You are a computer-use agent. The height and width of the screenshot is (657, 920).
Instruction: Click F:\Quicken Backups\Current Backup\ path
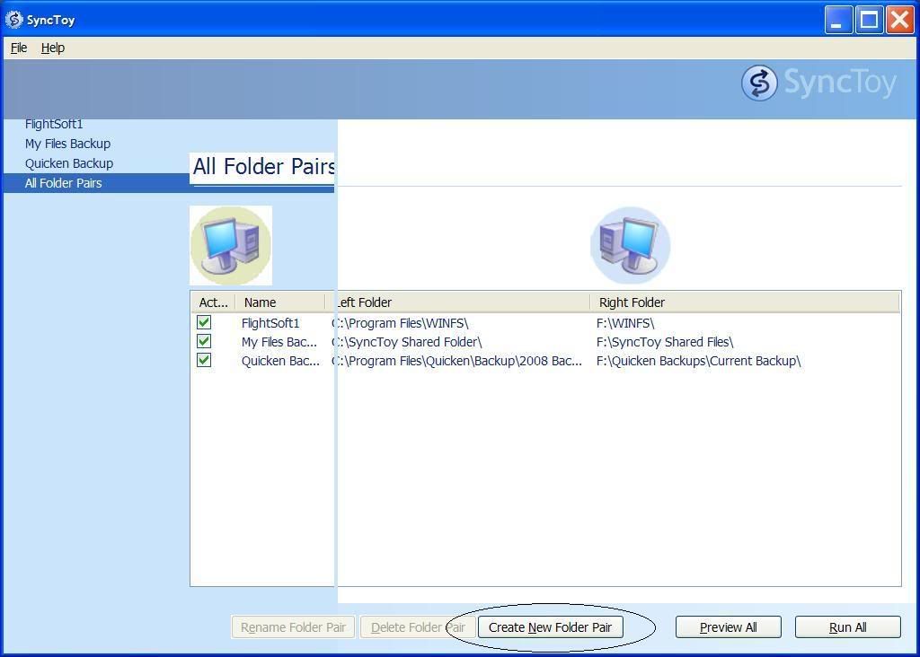click(x=699, y=361)
